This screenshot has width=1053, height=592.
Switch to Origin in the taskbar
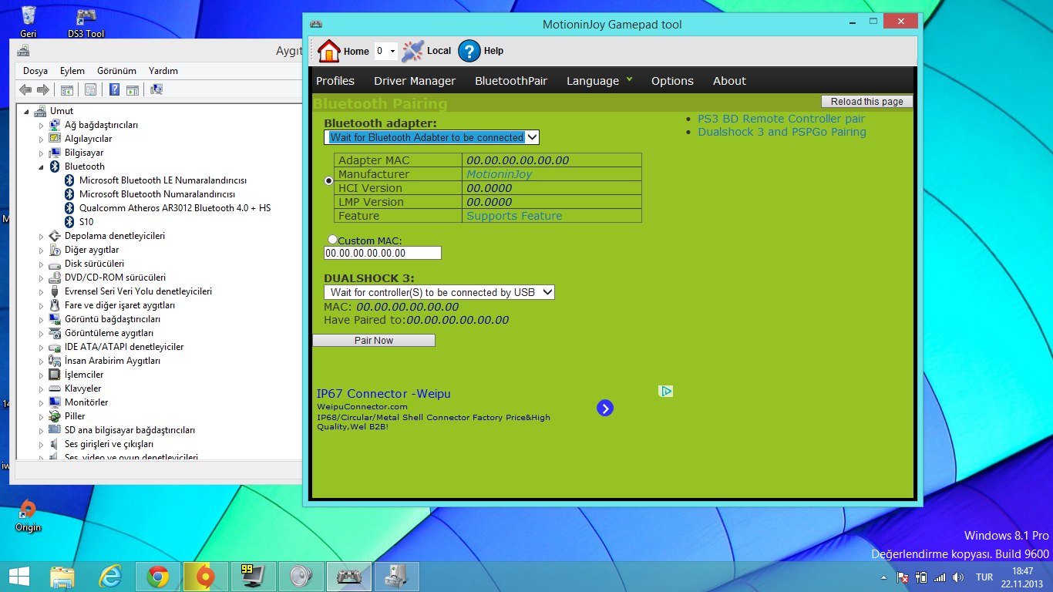point(205,577)
